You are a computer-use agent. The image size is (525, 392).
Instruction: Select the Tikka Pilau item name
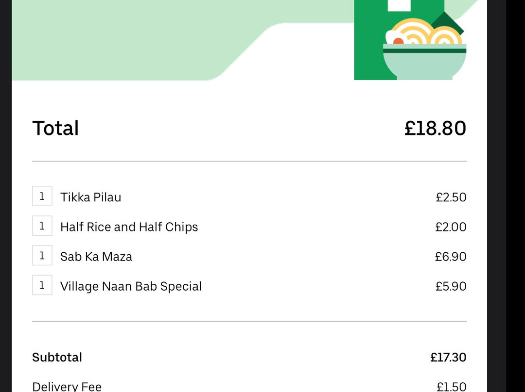[x=90, y=197]
